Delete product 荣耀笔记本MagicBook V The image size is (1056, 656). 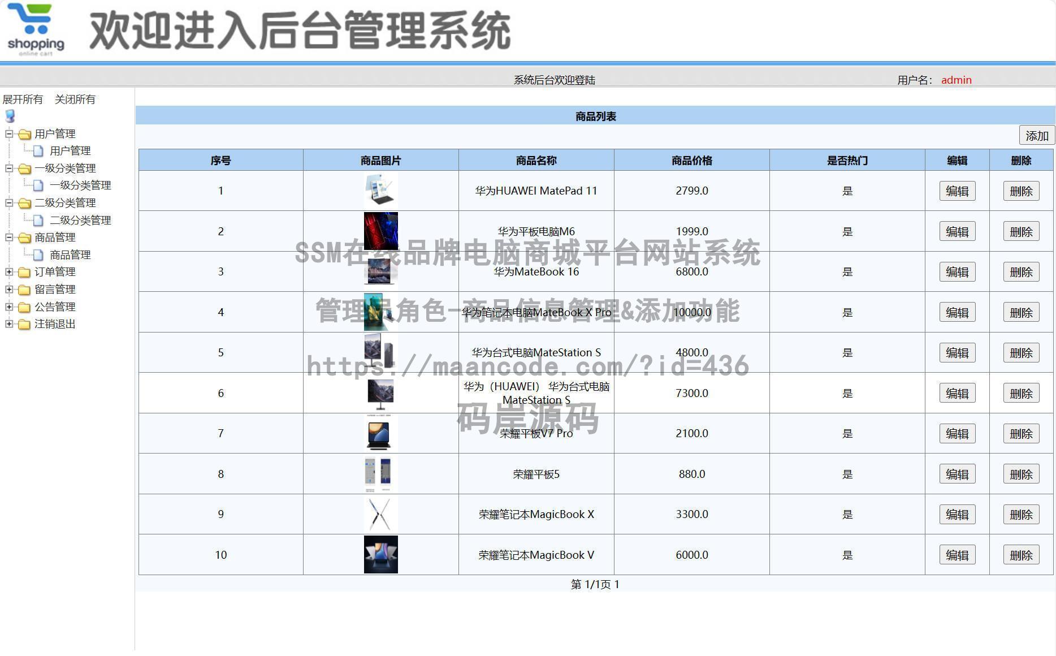pos(1021,555)
